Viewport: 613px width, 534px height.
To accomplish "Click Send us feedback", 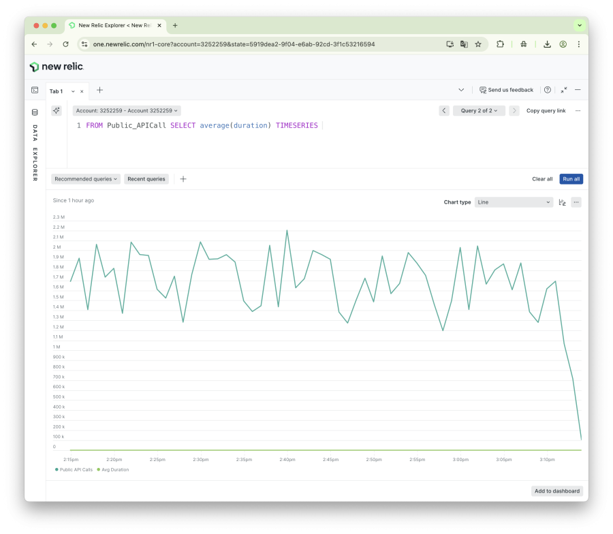I will click(x=506, y=90).
